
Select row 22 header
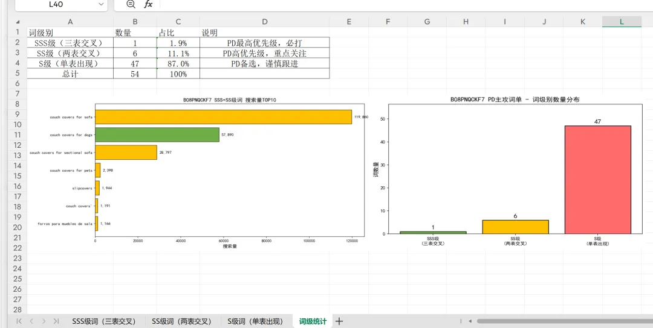pyautogui.click(x=18, y=248)
